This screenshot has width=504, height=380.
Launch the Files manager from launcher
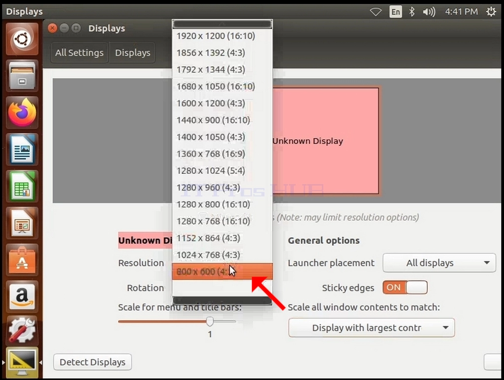[22, 76]
